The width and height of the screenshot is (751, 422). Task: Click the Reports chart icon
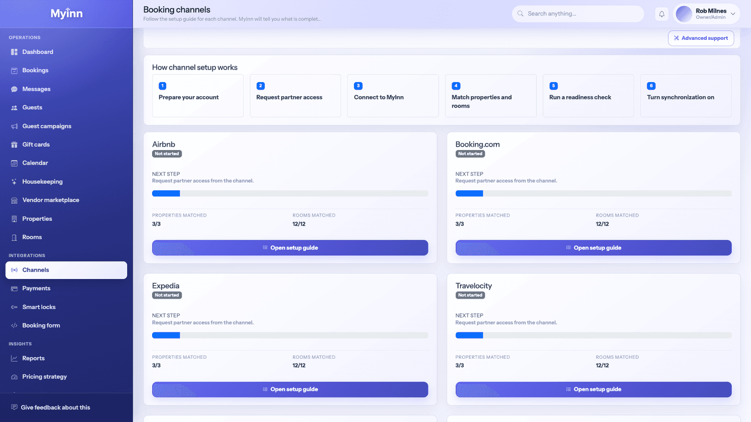point(14,358)
